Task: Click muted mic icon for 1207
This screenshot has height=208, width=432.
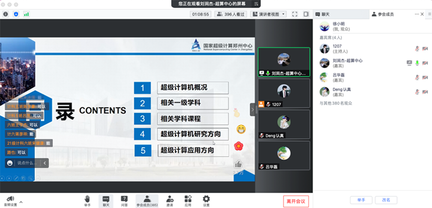Action: click(417, 49)
